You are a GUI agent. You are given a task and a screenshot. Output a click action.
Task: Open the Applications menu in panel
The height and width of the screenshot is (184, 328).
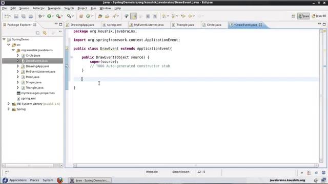coord(18,180)
